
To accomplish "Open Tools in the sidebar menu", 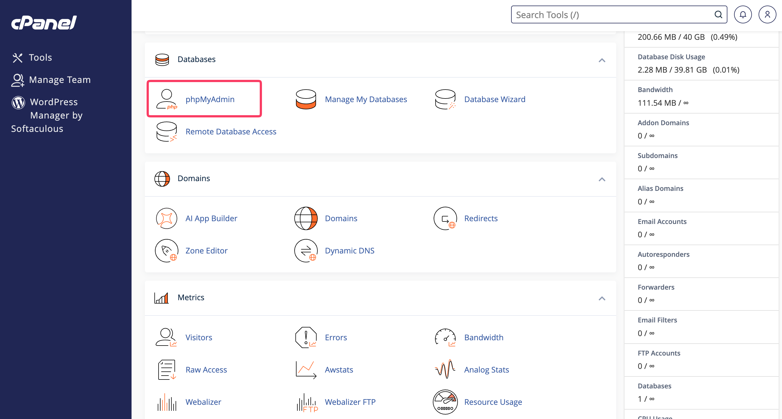I will [40, 58].
